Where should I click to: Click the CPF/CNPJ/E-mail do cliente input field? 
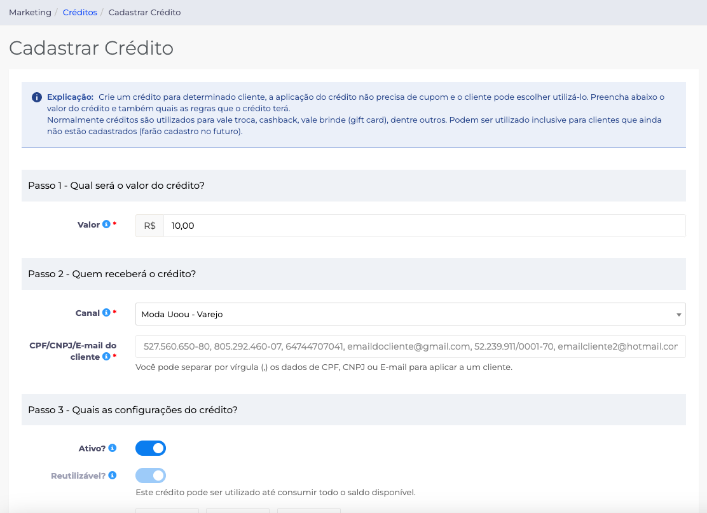pyautogui.click(x=410, y=346)
